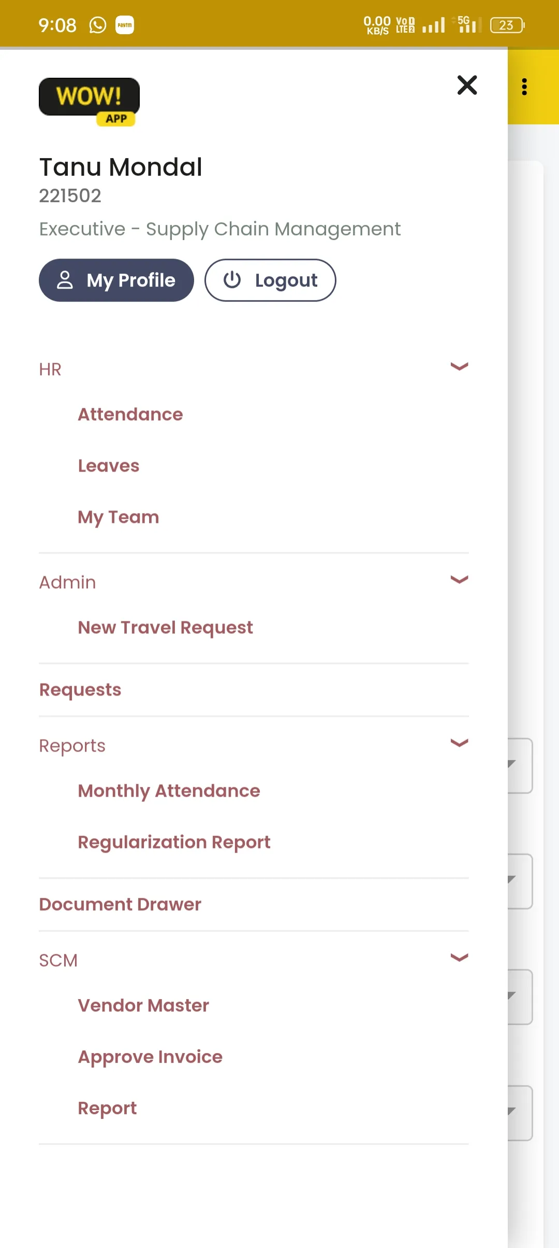559x1248 pixels.
Task: Collapse the SCM section chevron
Action: pyautogui.click(x=459, y=957)
